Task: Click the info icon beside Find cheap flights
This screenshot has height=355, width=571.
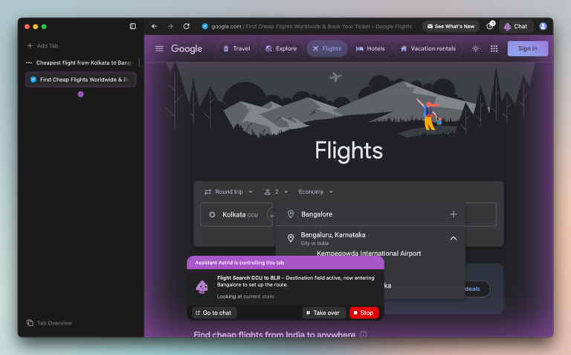Action: (x=363, y=334)
